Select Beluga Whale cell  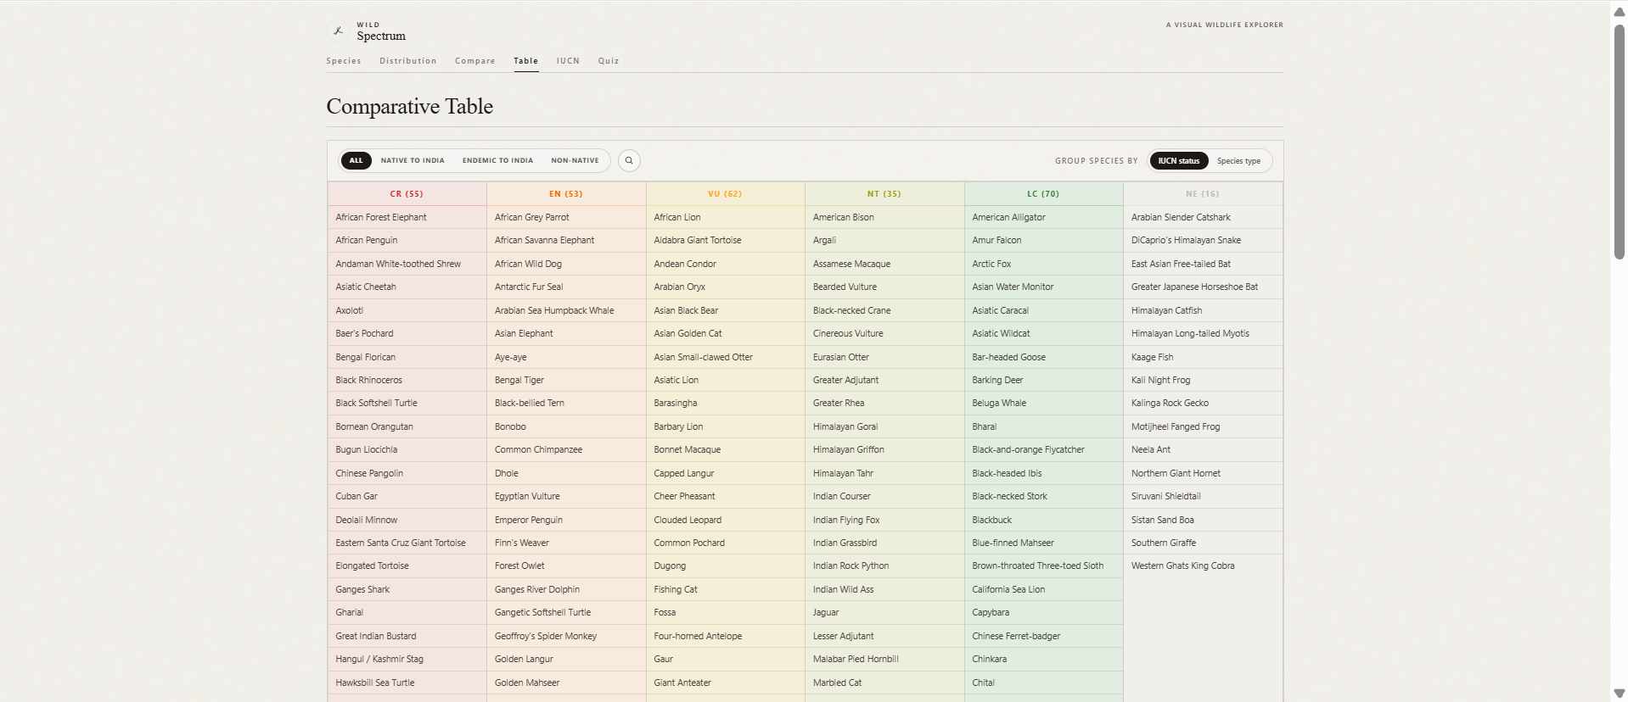point(1043,403)
